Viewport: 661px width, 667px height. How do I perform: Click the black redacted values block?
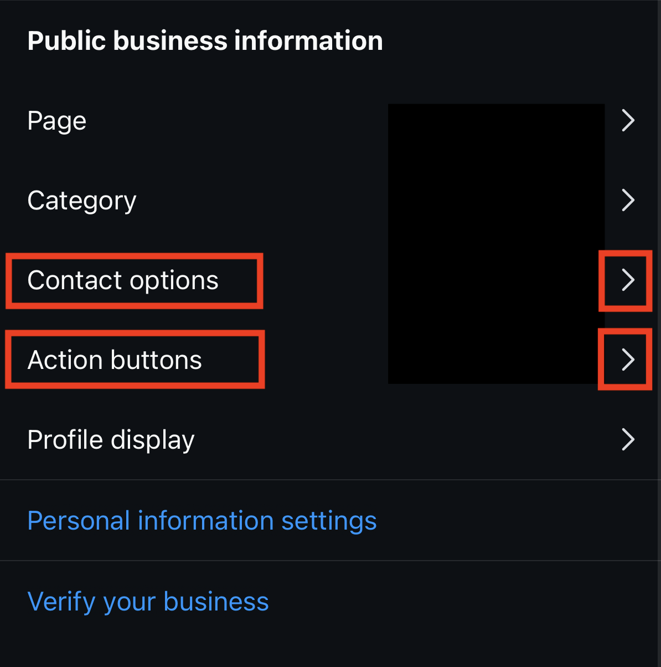[496, 244]
